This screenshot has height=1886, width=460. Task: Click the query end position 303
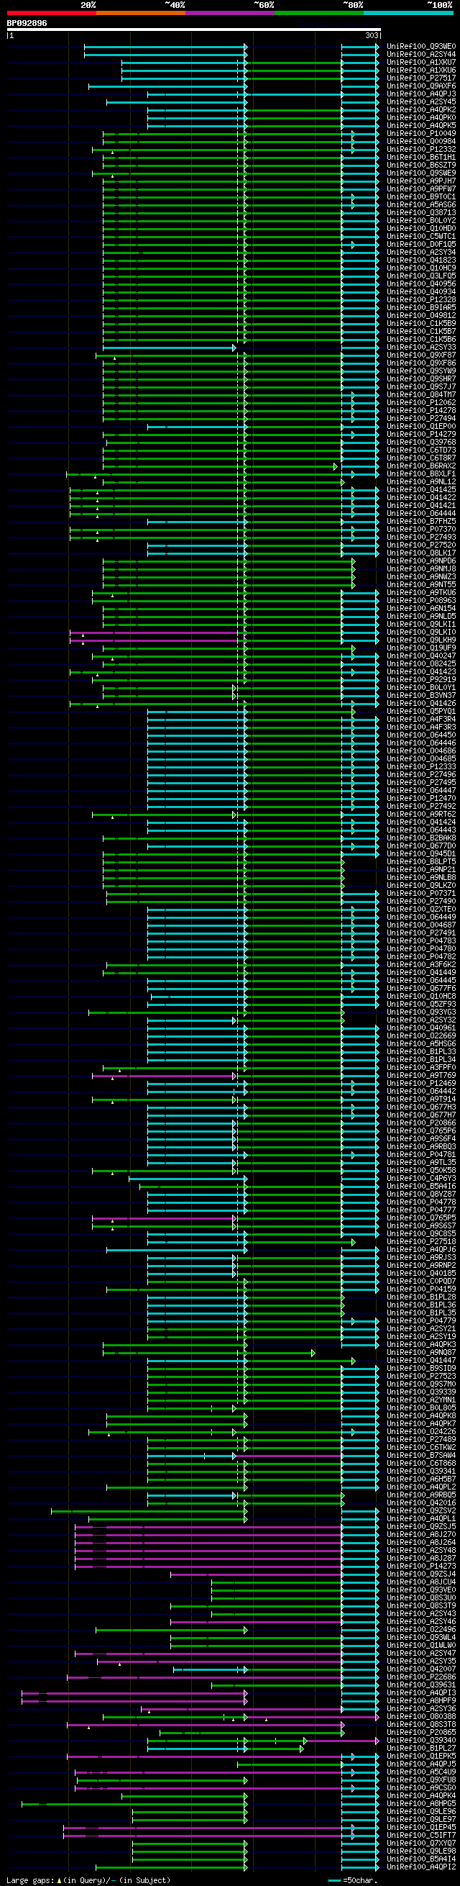[x=372, y=35]
